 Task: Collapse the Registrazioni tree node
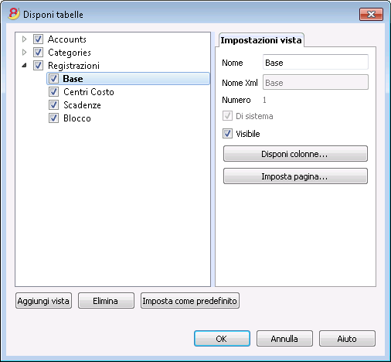[24, 66]
